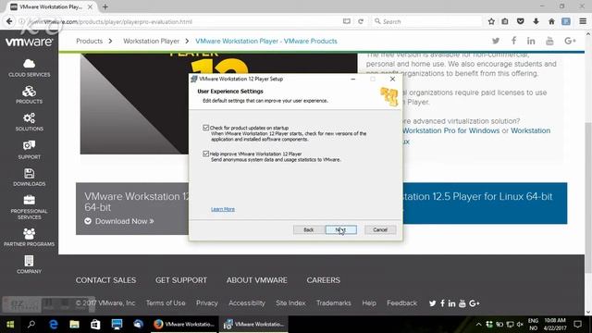The width and height of the screenshot is (592, 333).
Task: Click in the Firefox Search box
Action: (426, 21)
